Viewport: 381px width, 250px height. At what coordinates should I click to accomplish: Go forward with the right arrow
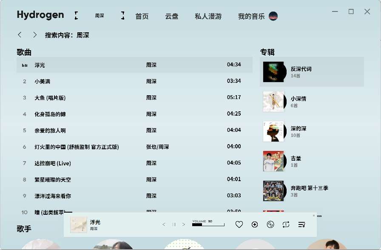point(35,35)
